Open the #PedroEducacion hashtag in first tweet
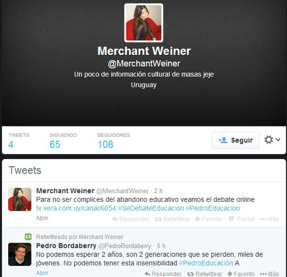Image resolution: width=287 pixels, height=277 pixels. (x=213, y=208)
